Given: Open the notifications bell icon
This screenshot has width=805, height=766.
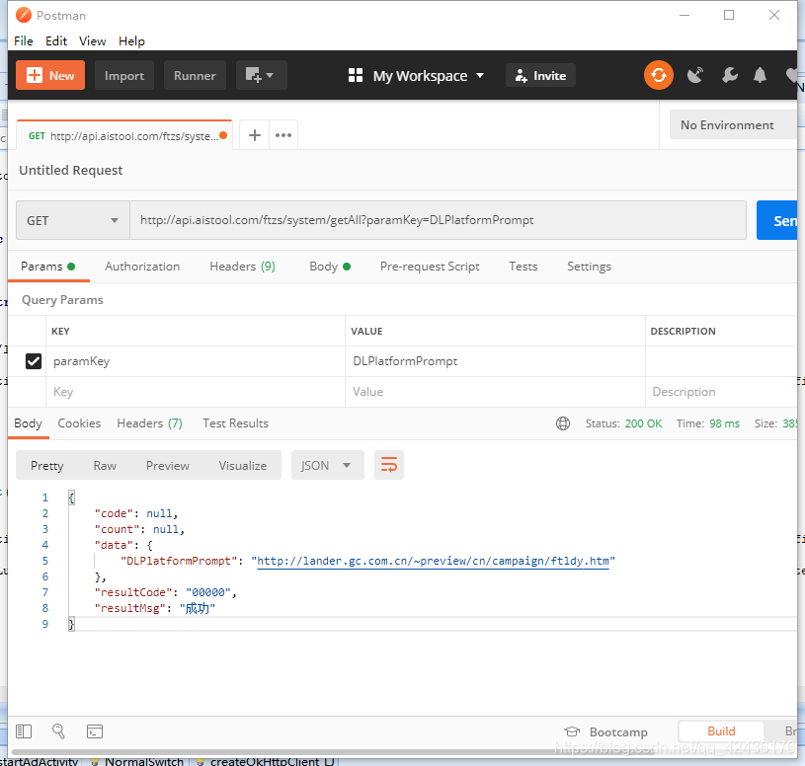Looking at the screenshot, I should coord(760,75).
